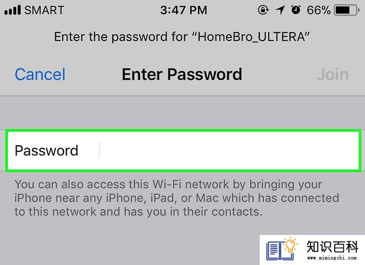Tap the SMART carrier label
The image size is (365, 265).
point(44,10)
